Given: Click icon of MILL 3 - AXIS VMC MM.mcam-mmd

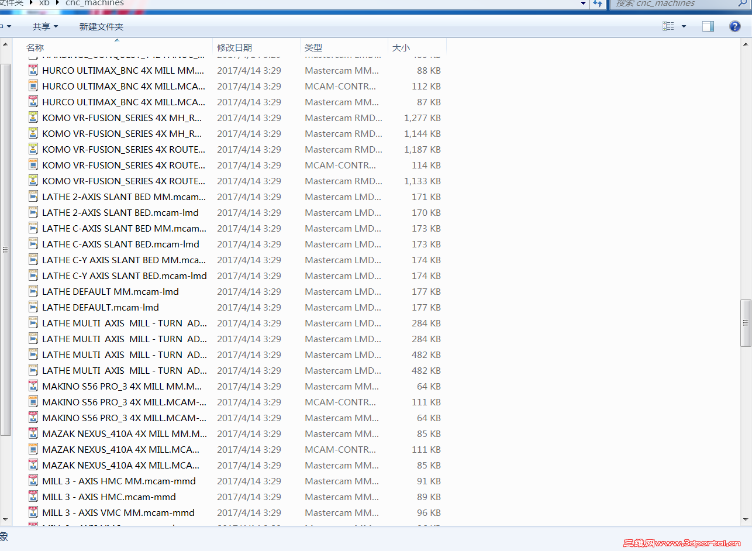Looking at the screenshot, I should 34,512.
